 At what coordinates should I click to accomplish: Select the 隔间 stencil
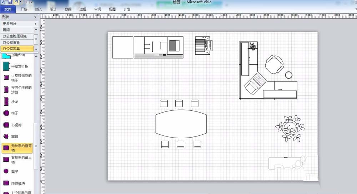tap(17, 30)
